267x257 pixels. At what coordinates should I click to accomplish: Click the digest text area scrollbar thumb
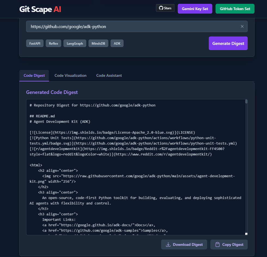click(246, 102)
